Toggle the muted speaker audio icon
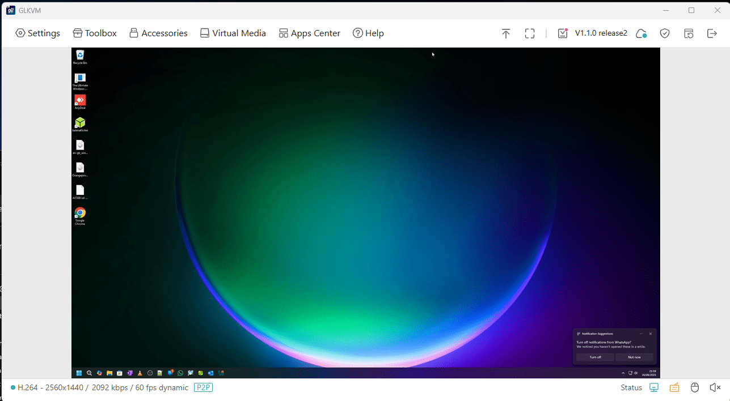Image resolution: width=730 pixels, height=401 pixels. pos(715,387)
